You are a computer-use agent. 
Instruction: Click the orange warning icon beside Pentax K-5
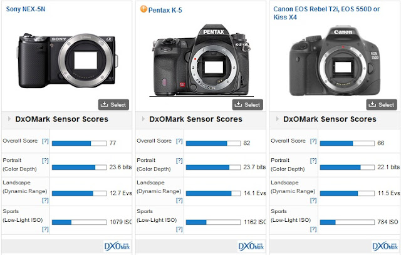(x=143, y=9)
